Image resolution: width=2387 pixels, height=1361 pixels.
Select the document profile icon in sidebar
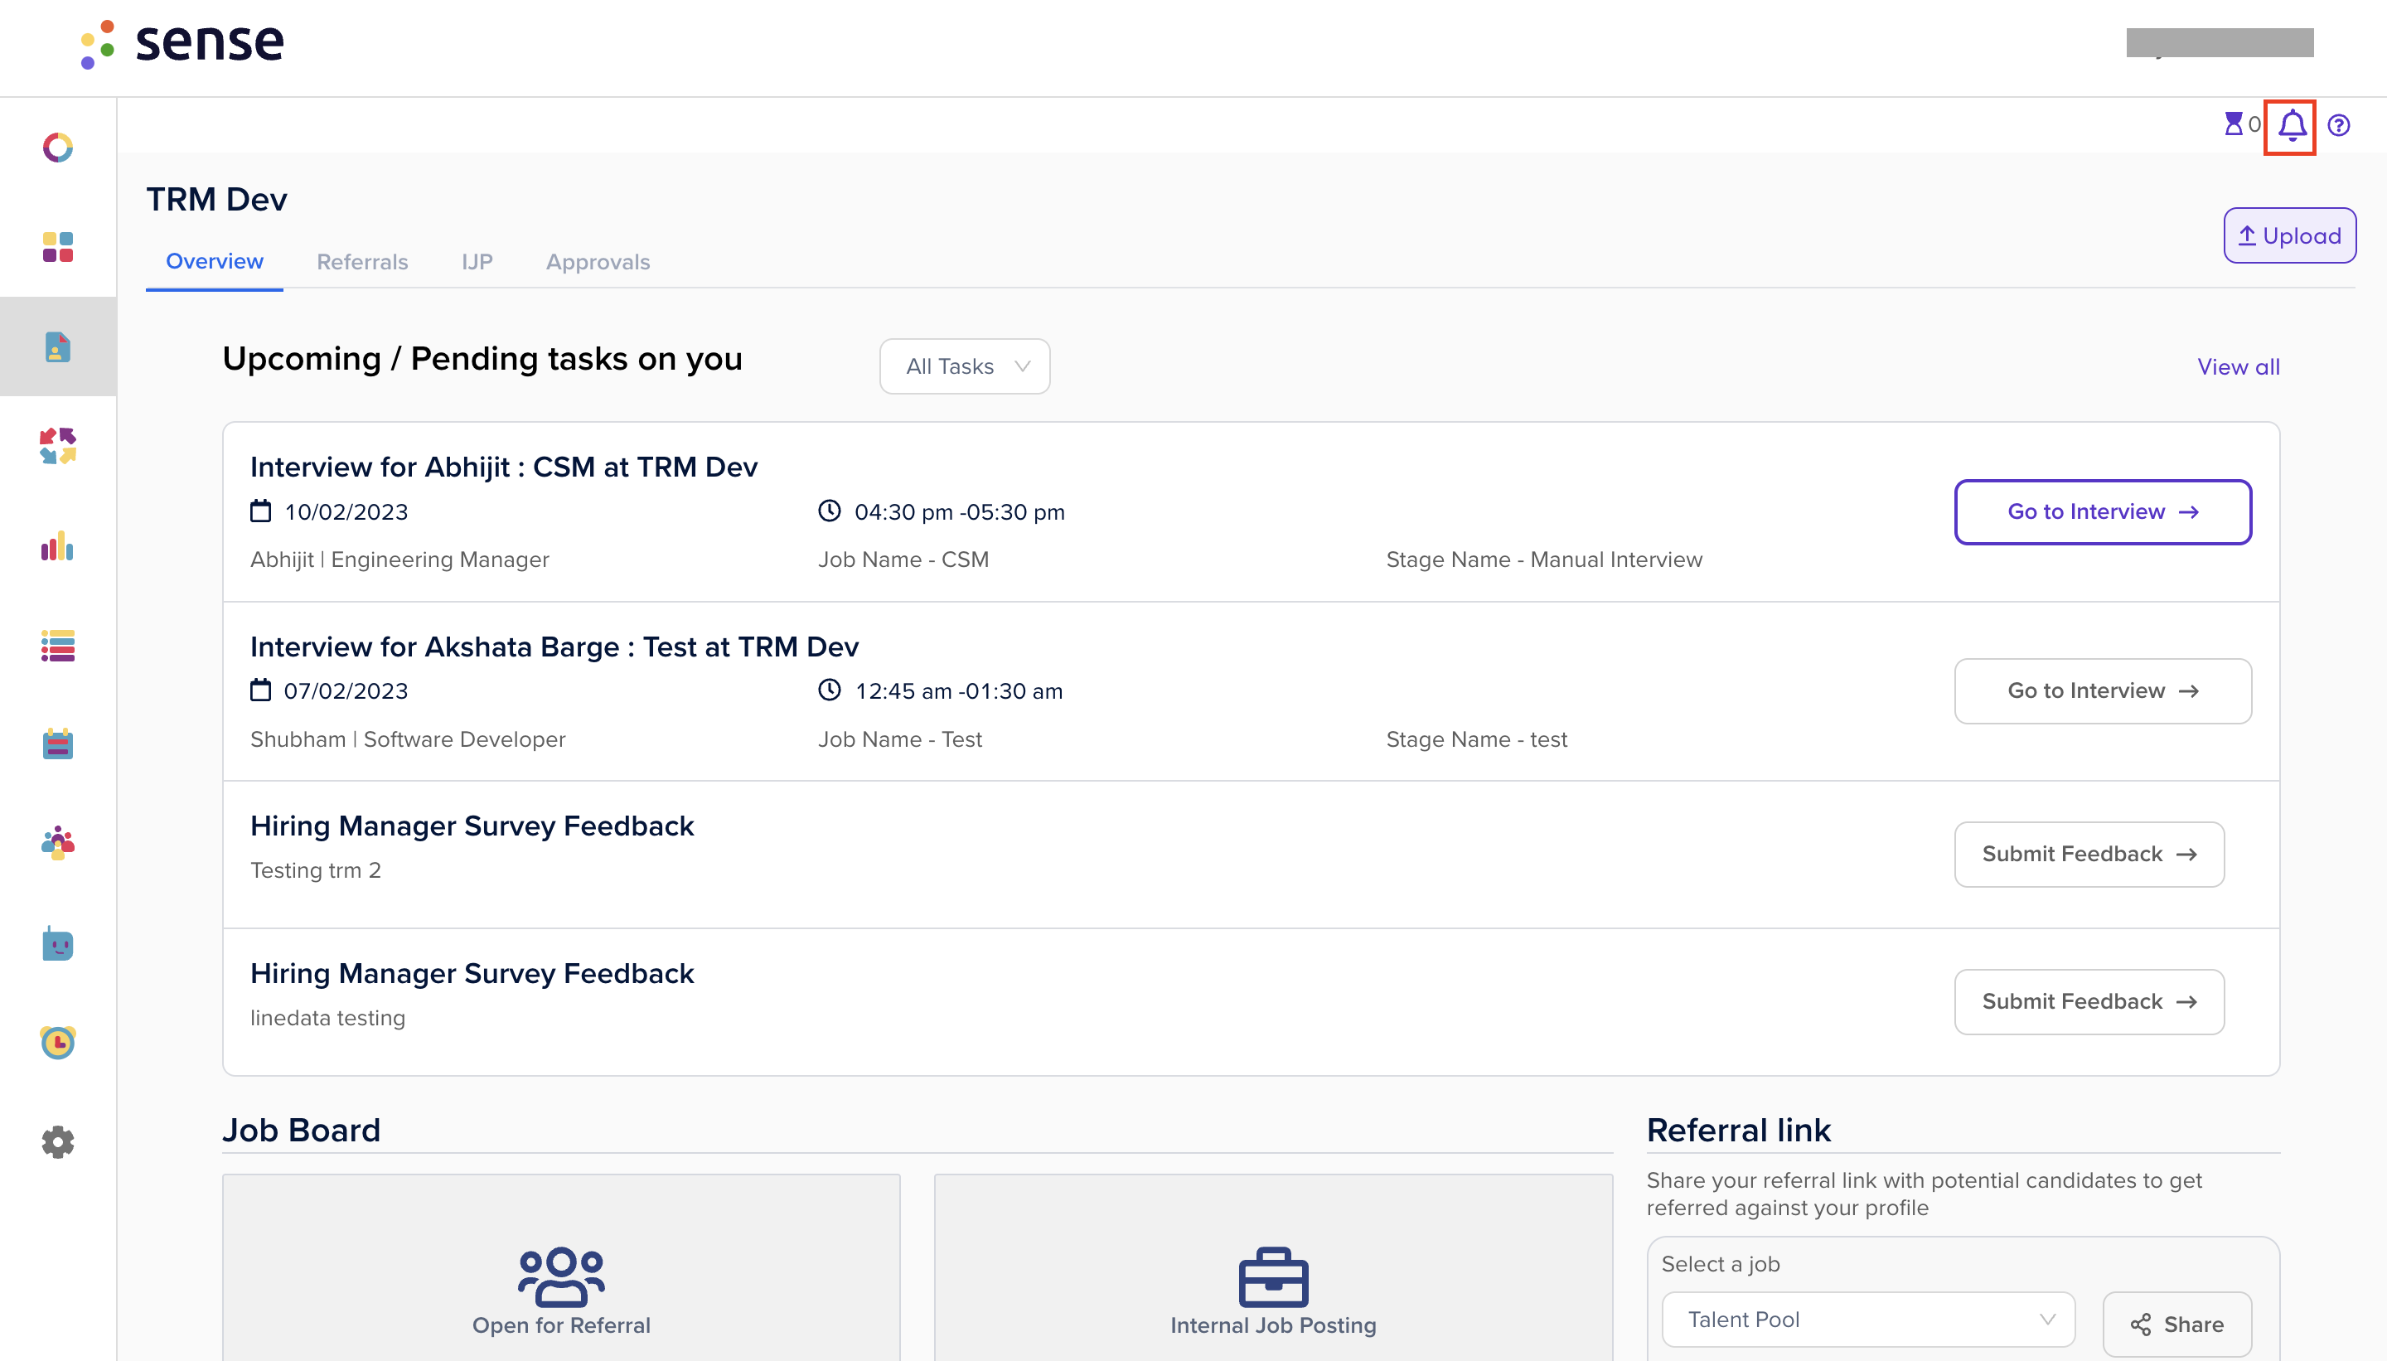click(x=58, y=346)
